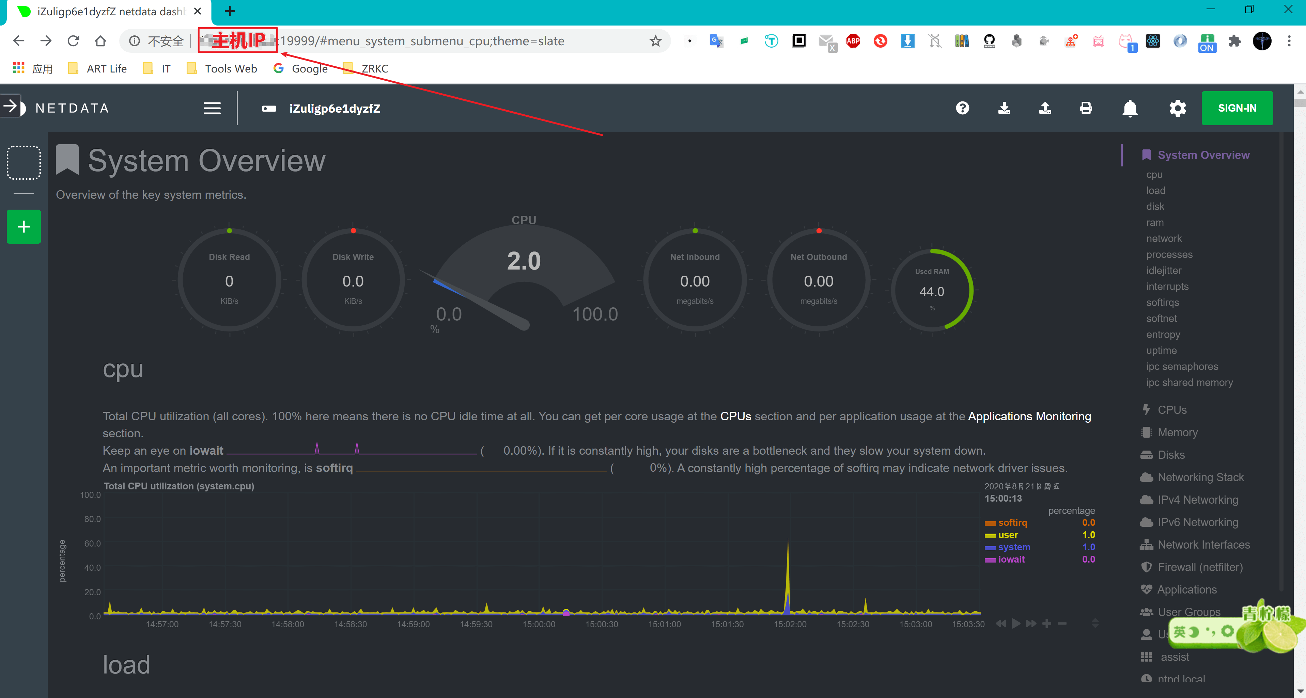1306x698 pixels.
Task: Toggle iowait dimension in chart legend
Action: point(1011,559)
